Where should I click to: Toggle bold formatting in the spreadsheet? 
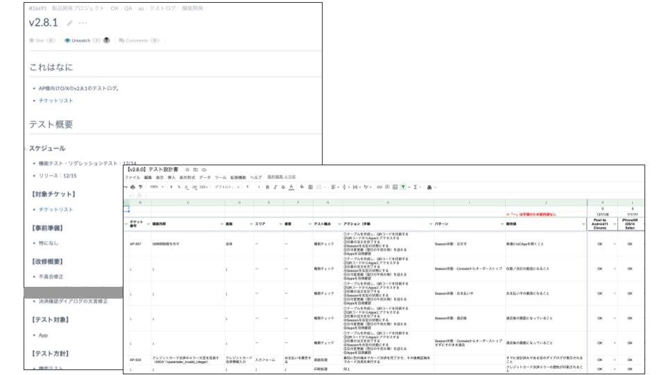pos(268,187)
